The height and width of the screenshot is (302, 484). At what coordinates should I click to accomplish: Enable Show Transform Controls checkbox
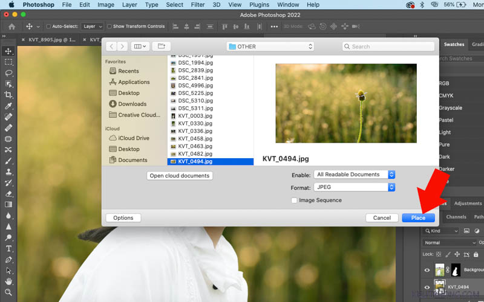(110, 27)
